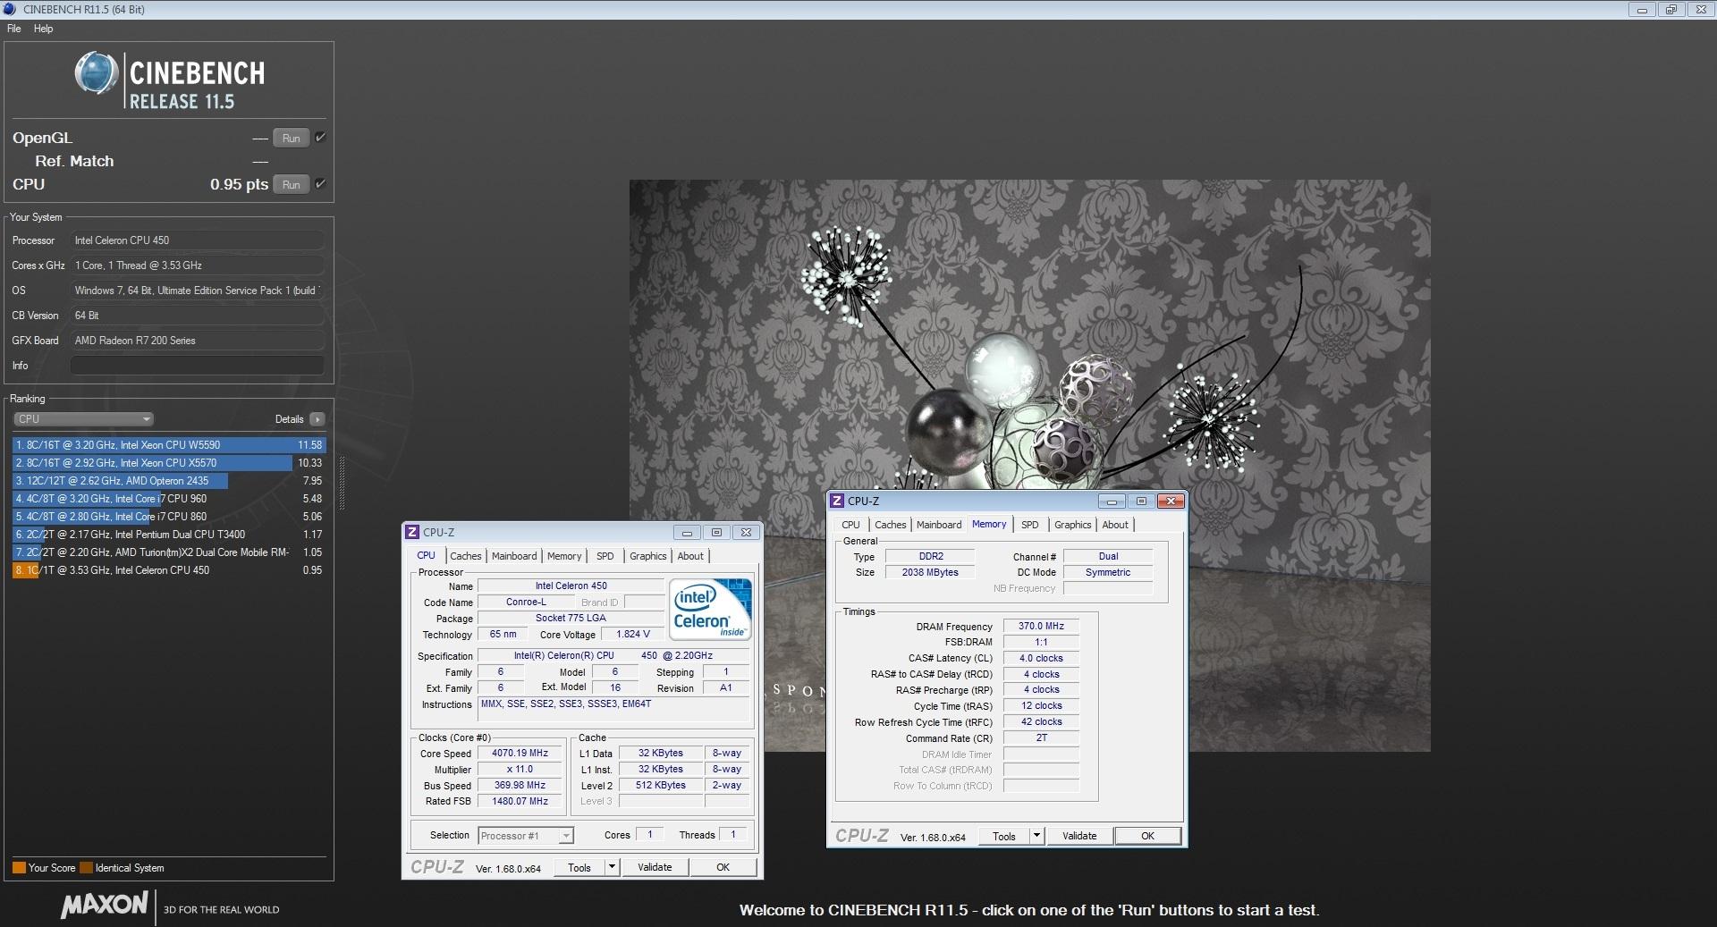Click OK in CPU-Z Memory window
Viewport: 1717px width, 927px height.
(1148, 836)
